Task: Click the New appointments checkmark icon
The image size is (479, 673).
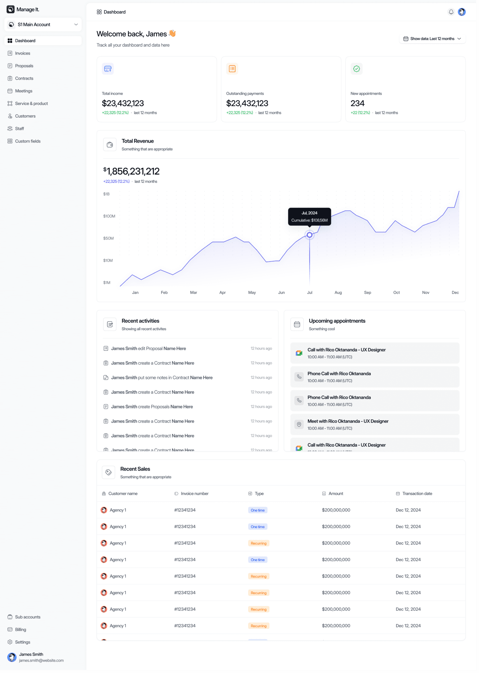Action: tap(357, 69)
